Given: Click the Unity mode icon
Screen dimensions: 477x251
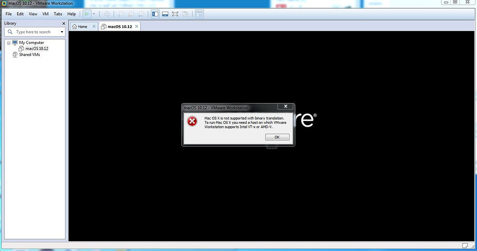Looking at the screenshot, I should [x=185, y=14].
